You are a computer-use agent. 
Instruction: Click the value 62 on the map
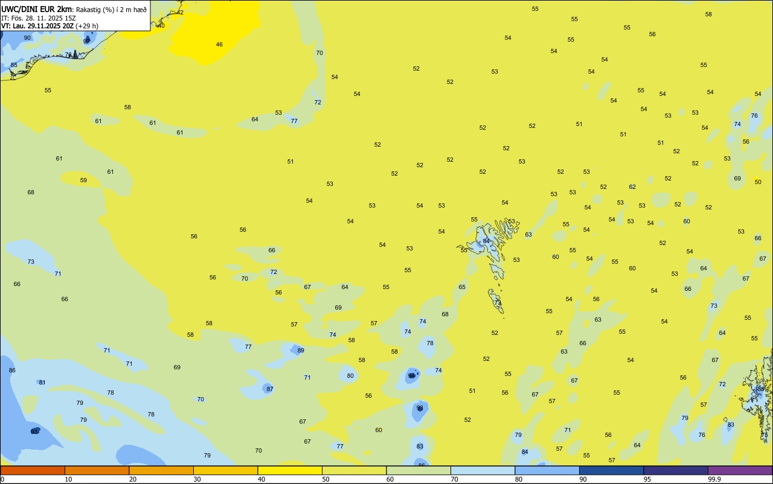(x=632, y=187)
